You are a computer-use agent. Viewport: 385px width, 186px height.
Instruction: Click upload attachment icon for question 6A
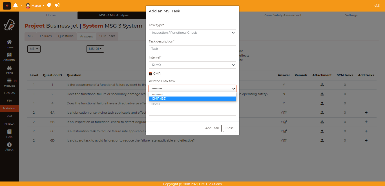[x=322, y=113]
